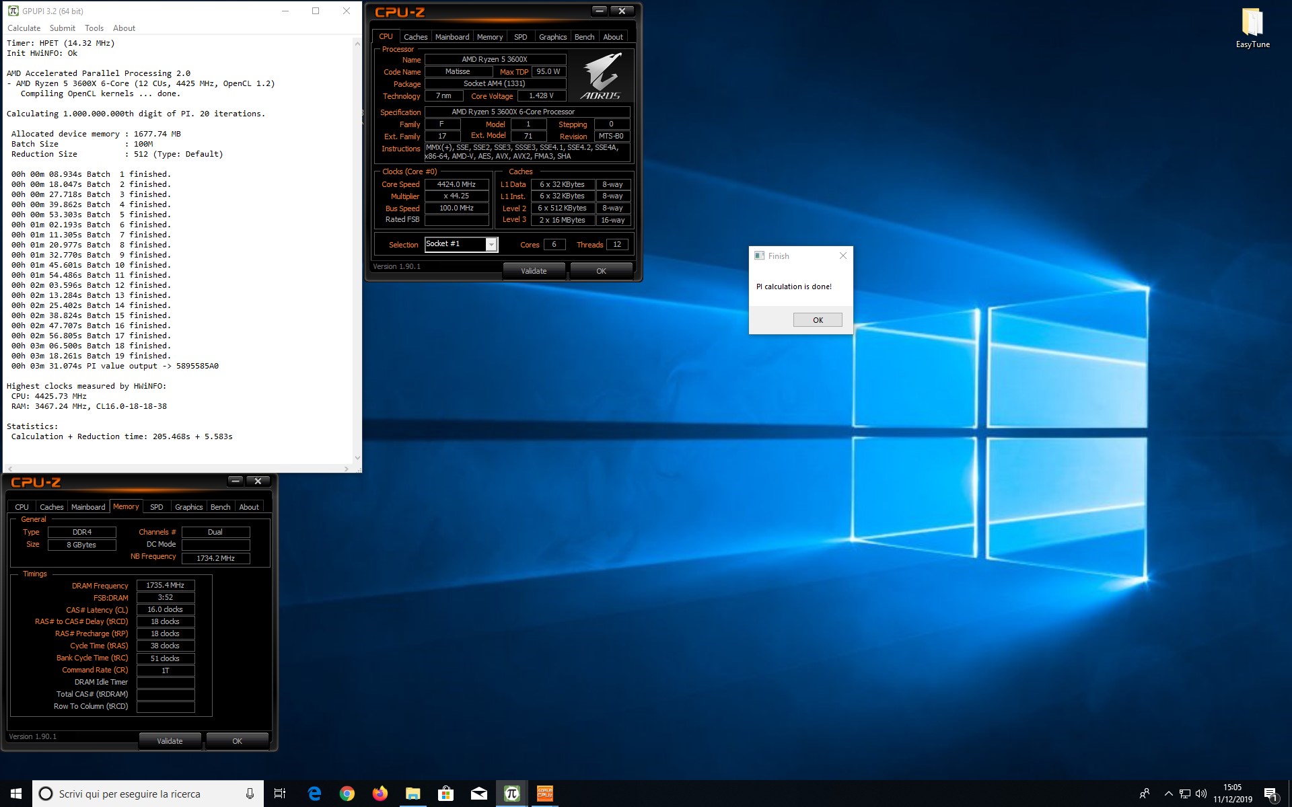Viewport: 1292px width, 807px height.
Task: Close the Finish dialog
Action: pos(843,256)
